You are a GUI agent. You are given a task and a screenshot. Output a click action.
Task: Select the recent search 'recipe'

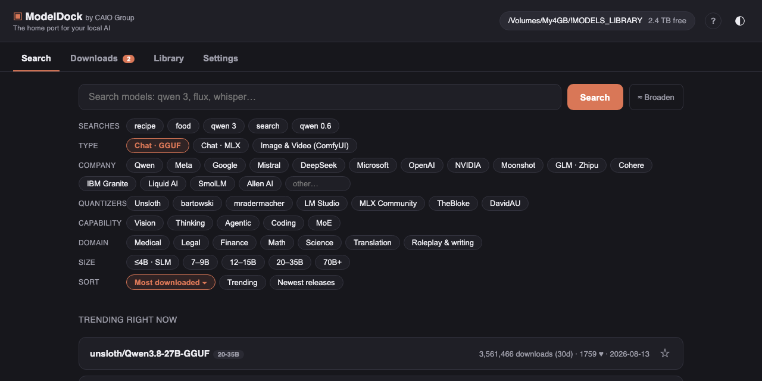pos(145,126)
